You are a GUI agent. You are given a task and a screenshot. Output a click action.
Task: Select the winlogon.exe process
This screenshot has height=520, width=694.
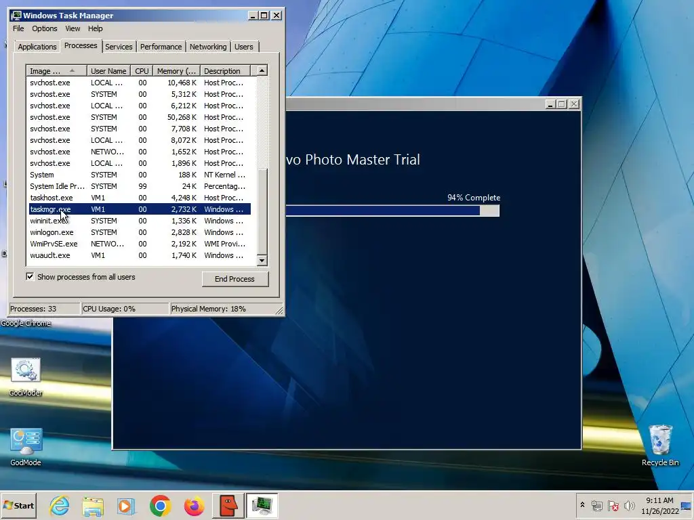(x=140, y=232)
